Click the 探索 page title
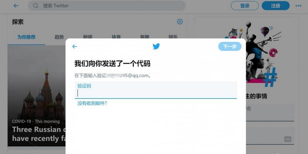 pos(18,22)
